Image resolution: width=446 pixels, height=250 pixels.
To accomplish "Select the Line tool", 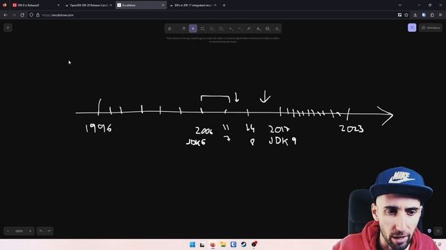I will coord(240,28).
